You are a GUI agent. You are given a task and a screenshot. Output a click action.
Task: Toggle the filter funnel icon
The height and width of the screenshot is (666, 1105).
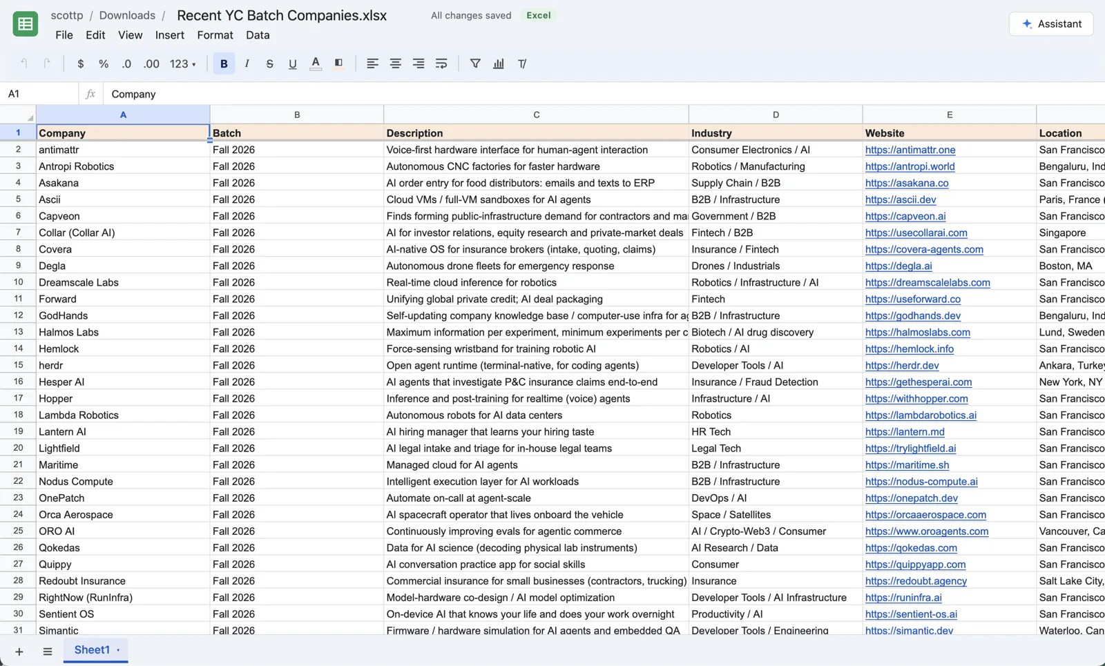475,63
